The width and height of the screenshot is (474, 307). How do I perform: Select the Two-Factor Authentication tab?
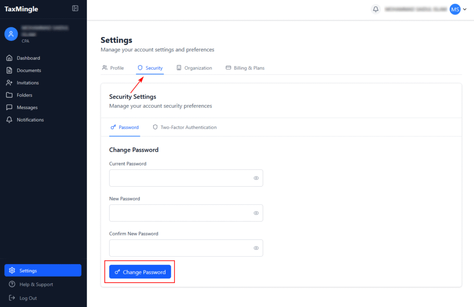point(185,127)
